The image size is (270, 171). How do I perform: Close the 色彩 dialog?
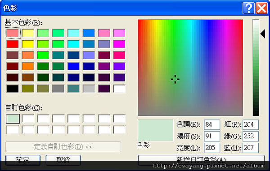(261, 8)
